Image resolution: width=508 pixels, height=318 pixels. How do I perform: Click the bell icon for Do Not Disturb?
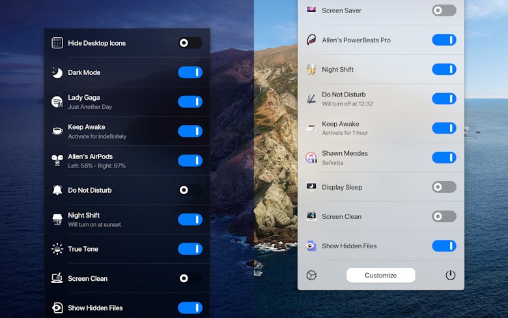coord(57,190)
